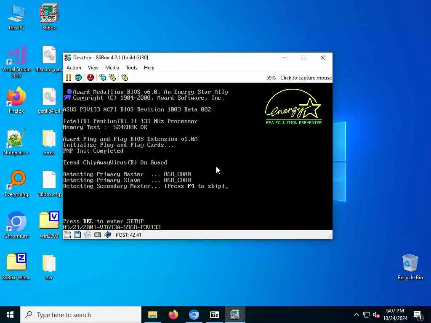Click the blue floppy disk status bar icon
This screenshot has height=323, width=431.
[x=77, y=235]
